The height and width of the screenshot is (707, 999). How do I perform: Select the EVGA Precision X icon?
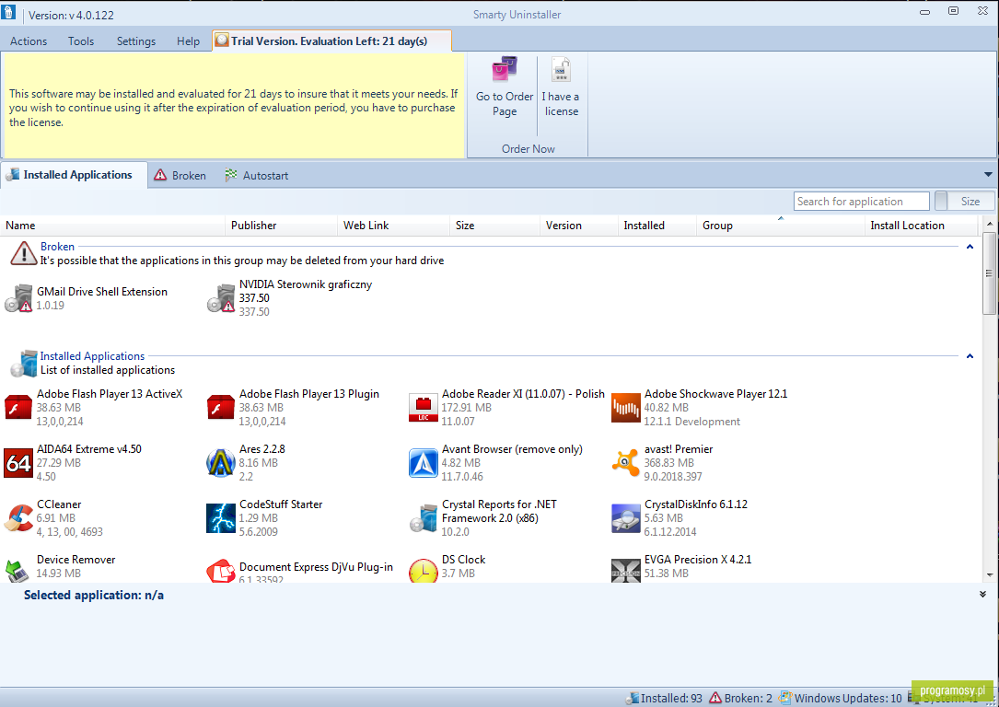click(x=626, y=570)
